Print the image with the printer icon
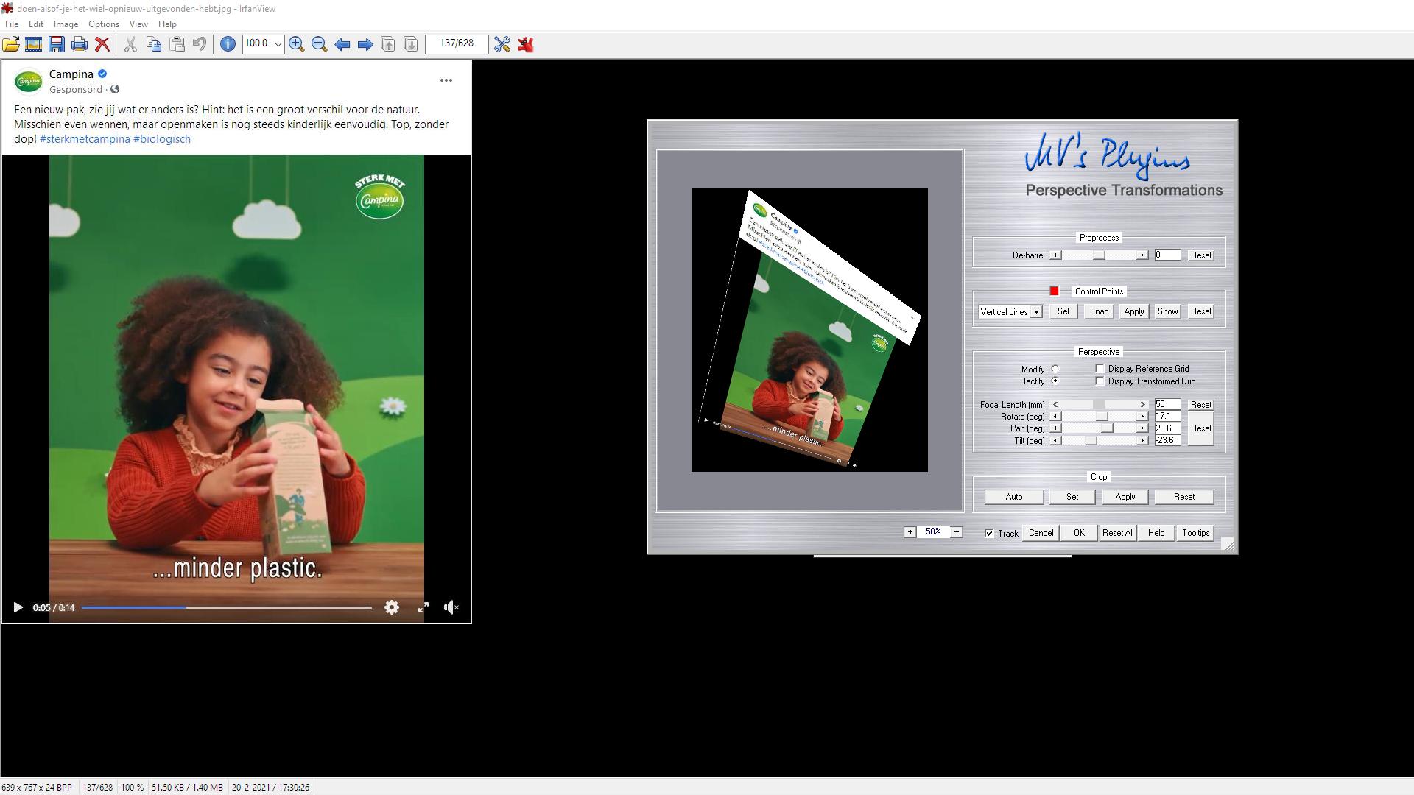Image resolution: width=1414 pixels, height=795 pixels. click(x=80, y=45)
